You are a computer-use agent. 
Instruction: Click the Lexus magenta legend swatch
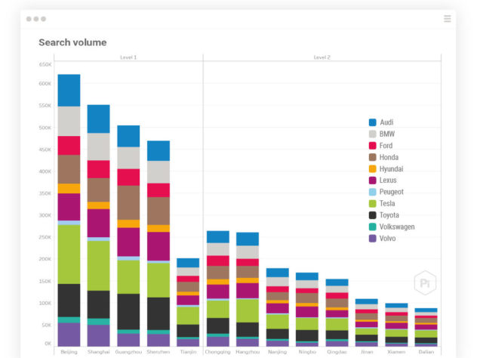[372, 181]
